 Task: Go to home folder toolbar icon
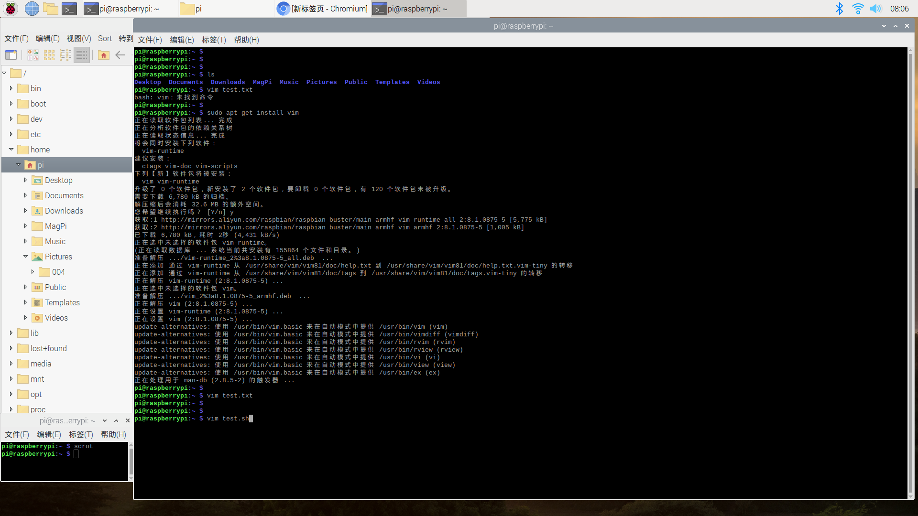click(x=103, y=55)
